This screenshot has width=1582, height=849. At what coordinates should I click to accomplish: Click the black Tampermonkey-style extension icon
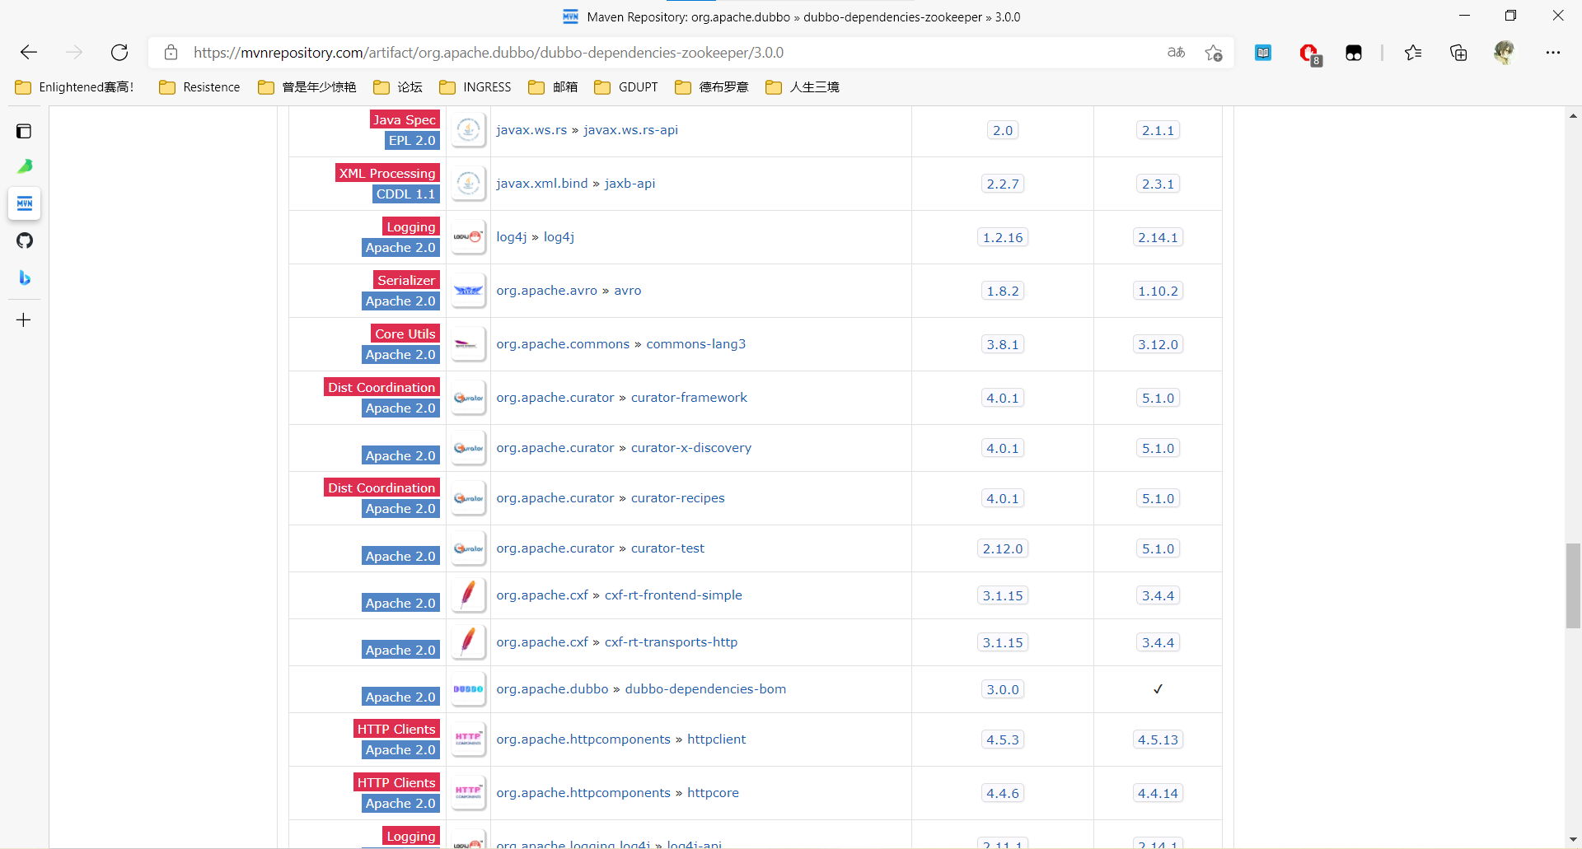tap(1354, 53)
